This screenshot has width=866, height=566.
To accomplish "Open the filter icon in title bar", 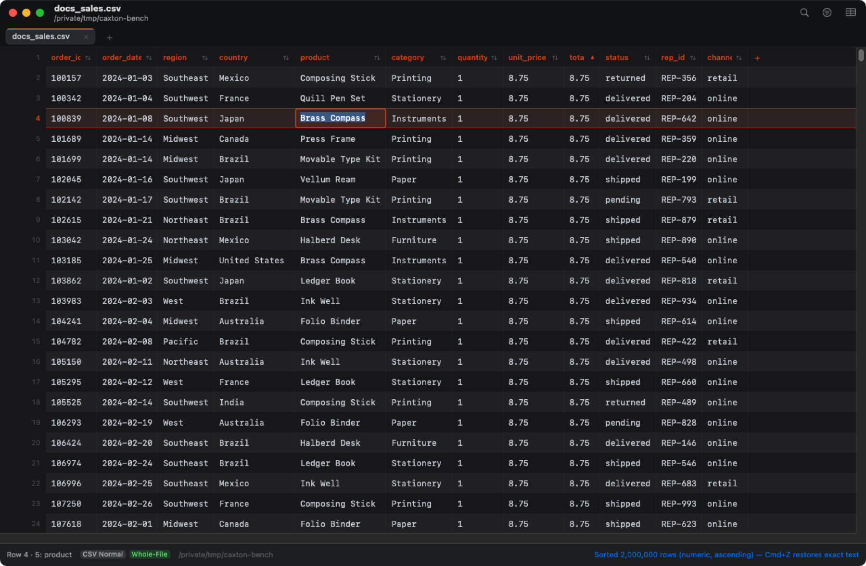I will click(x=827, y=12).
